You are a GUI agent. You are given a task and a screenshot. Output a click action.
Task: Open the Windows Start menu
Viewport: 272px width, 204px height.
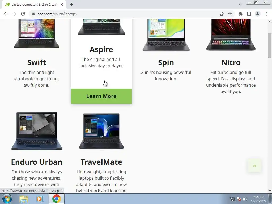point(7,199)
